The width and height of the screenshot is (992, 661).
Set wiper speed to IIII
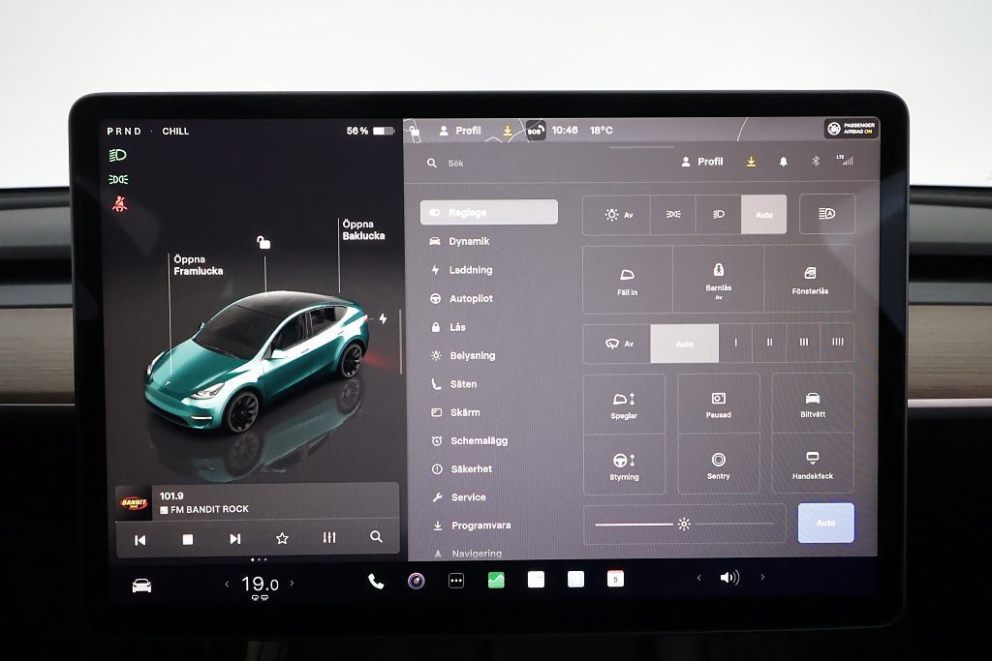tap(838, 342)
